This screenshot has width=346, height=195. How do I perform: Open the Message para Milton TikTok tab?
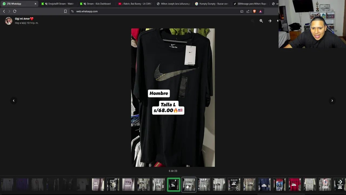[x=251, y=4]
